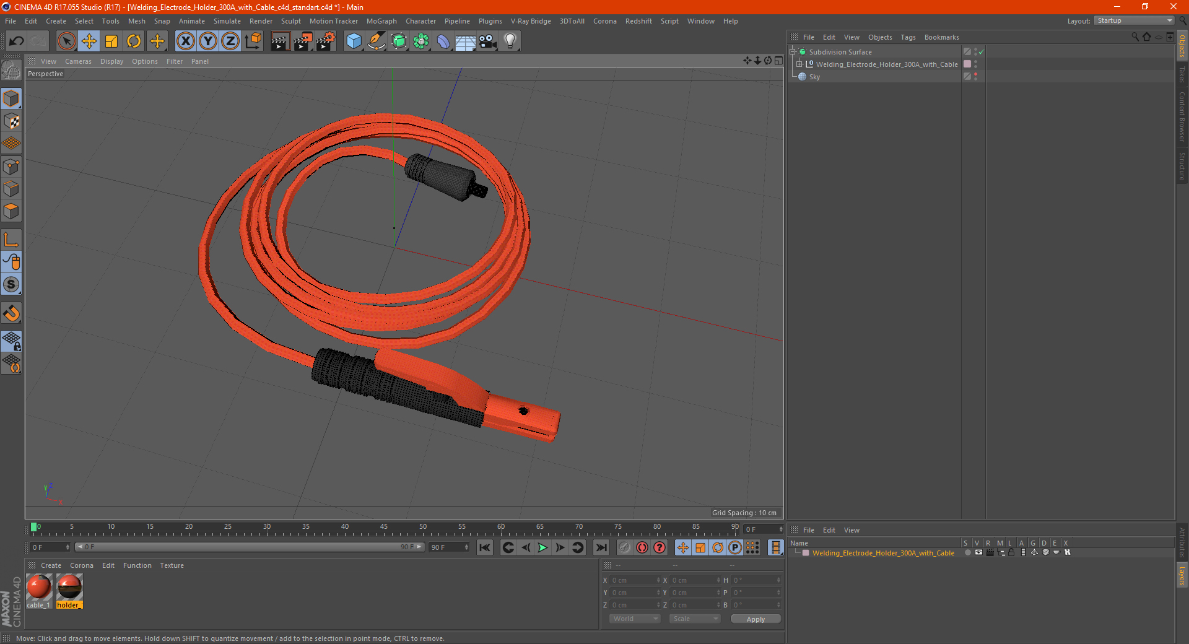Toggle layer solo for Welding_Electrode_Holder layer

pos(967,553)
